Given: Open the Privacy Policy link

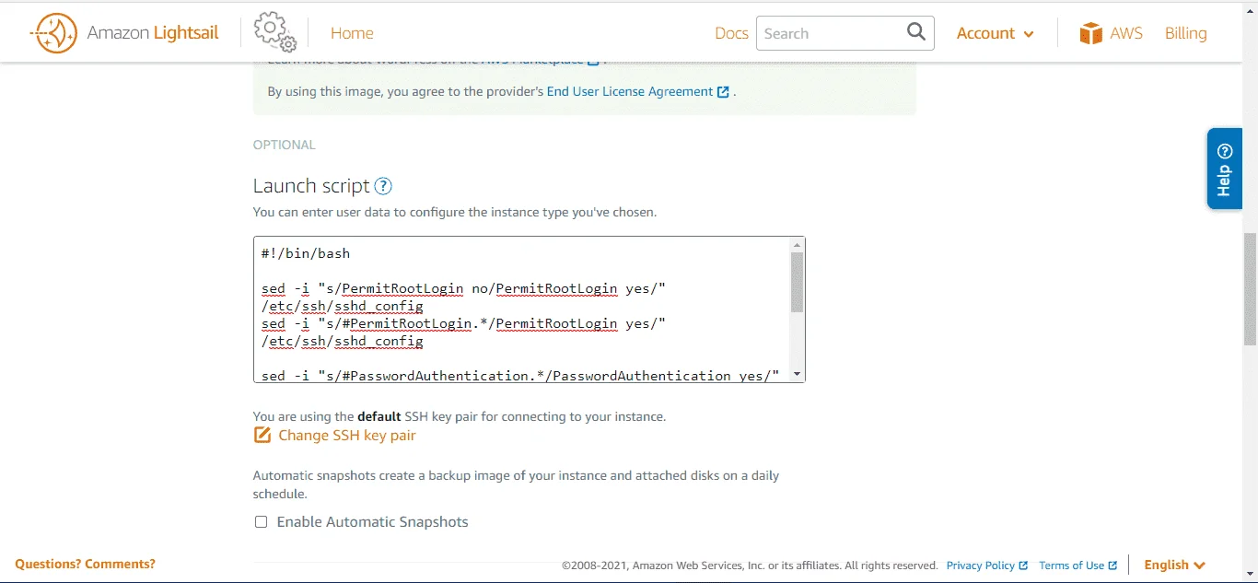Looking at the screenshot, I should click(987, 566).
